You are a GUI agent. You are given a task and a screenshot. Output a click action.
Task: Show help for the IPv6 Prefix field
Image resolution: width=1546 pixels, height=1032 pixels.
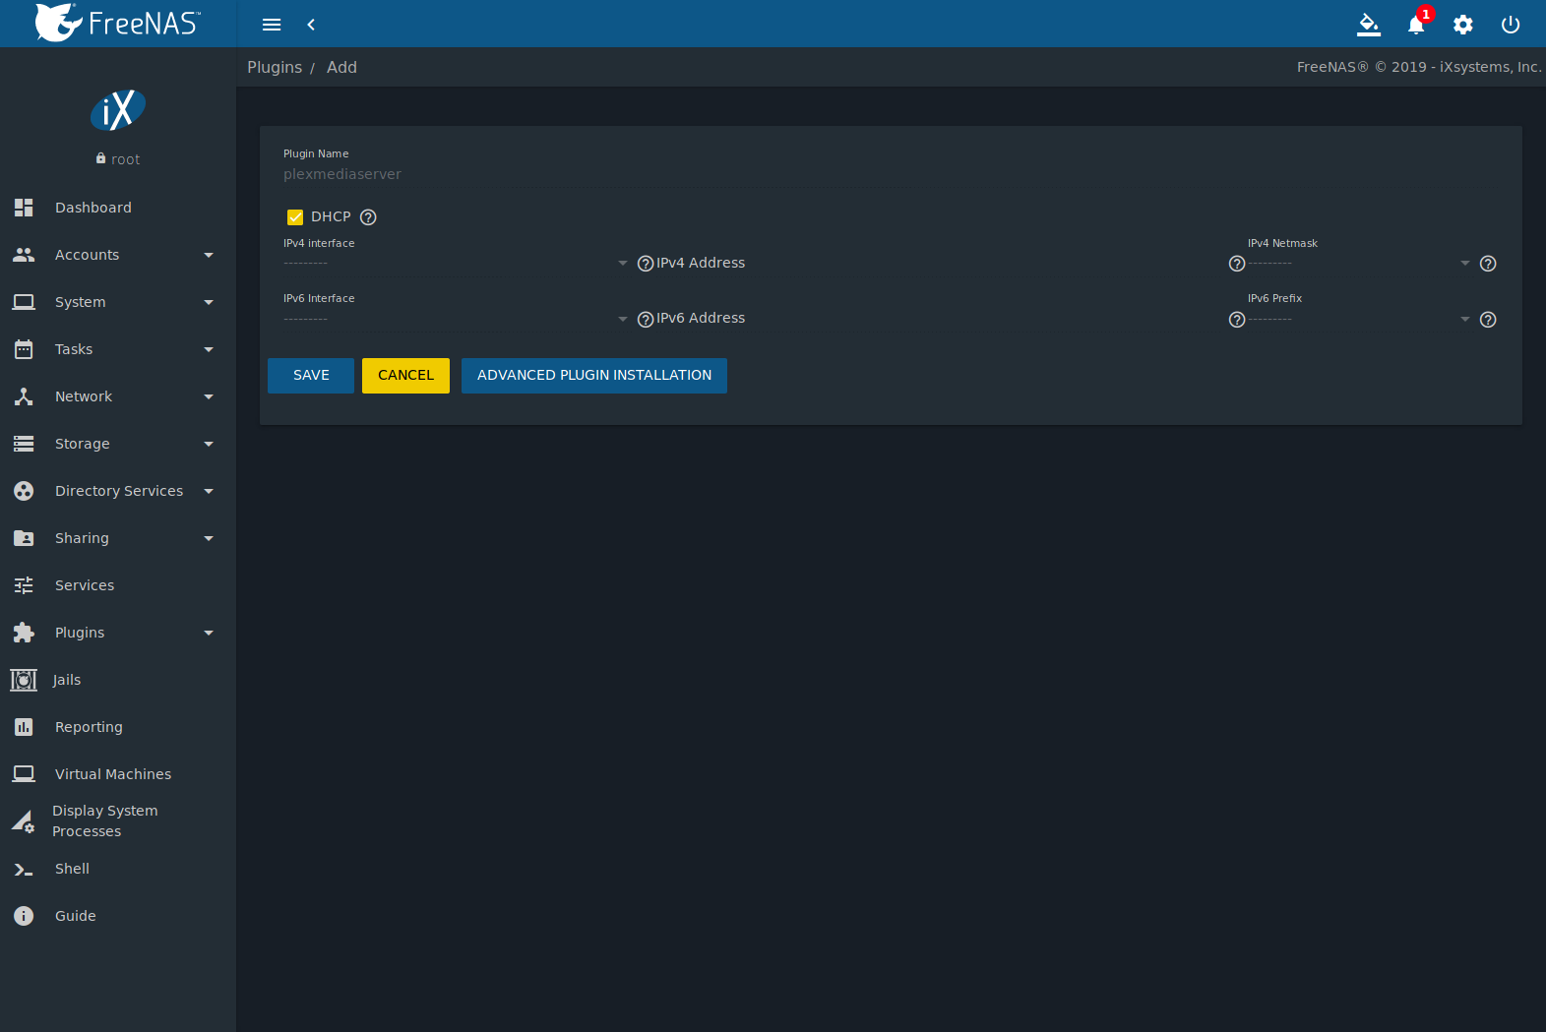pos(1488,320)
